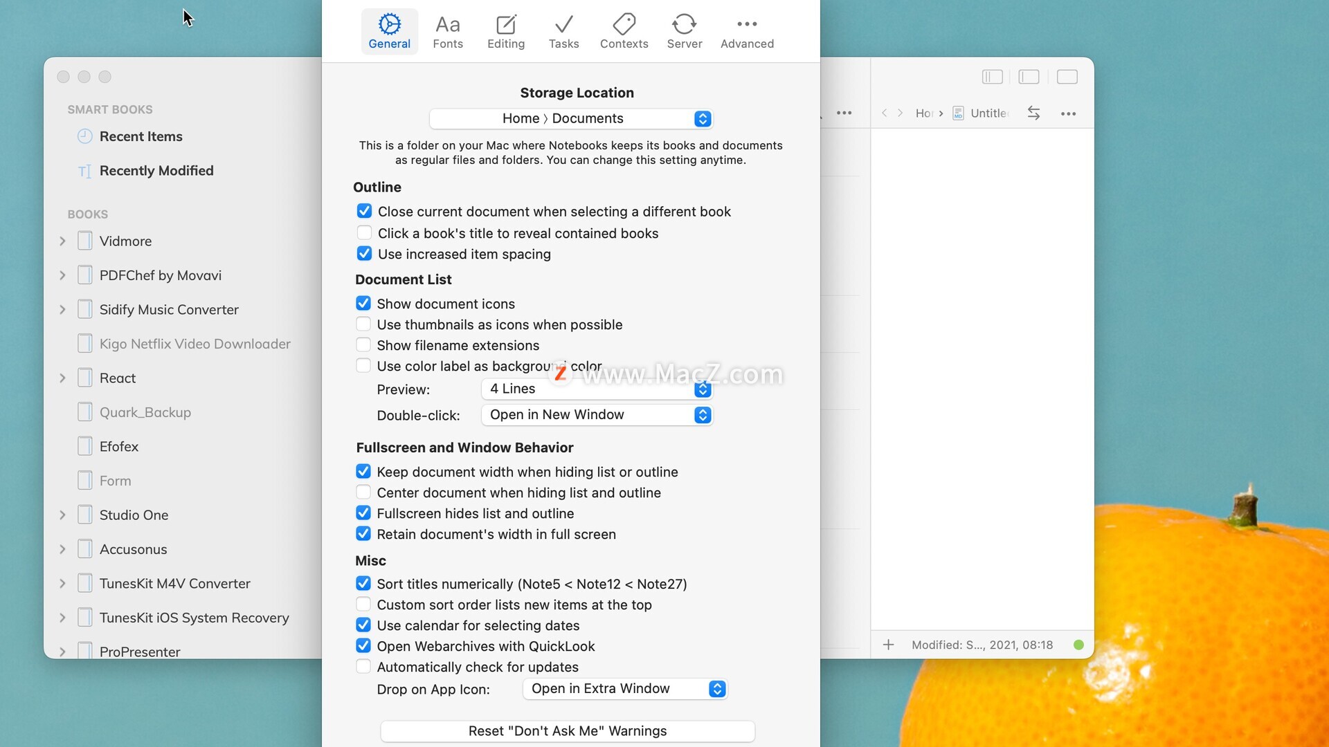Click the Accusonus book icon
1329x747 pixels.
[x=84, y=549]
